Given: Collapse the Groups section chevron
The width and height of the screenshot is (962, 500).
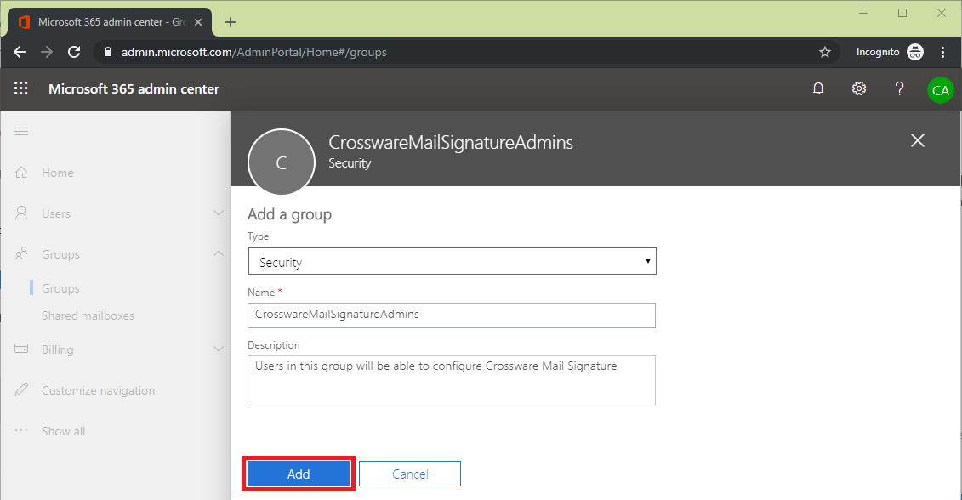Looking at the screenshot, I should point(219,253).
